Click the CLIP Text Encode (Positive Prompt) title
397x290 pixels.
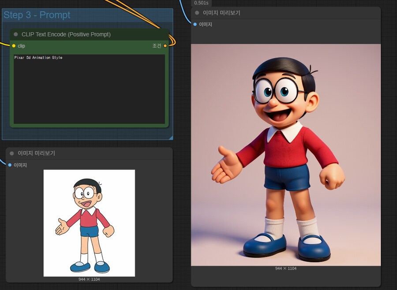66,34
